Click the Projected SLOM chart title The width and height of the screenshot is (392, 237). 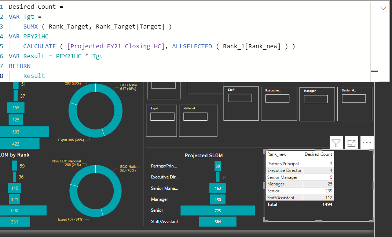(x=204, y=155)
